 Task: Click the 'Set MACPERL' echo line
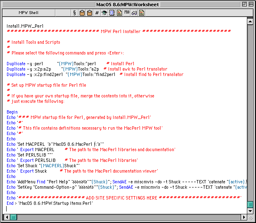tap(55, 144)
